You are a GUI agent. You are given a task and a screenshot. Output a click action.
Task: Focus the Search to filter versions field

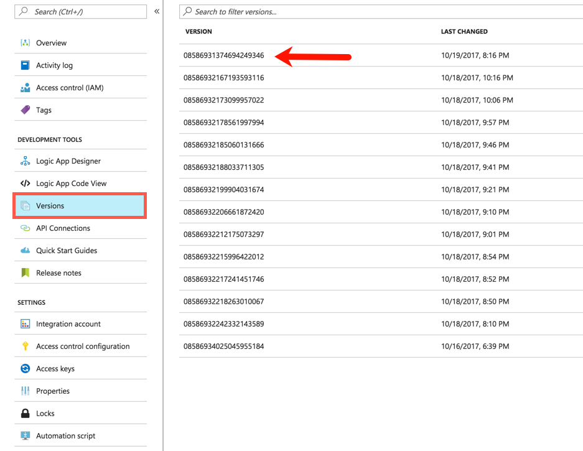point(381,12)
